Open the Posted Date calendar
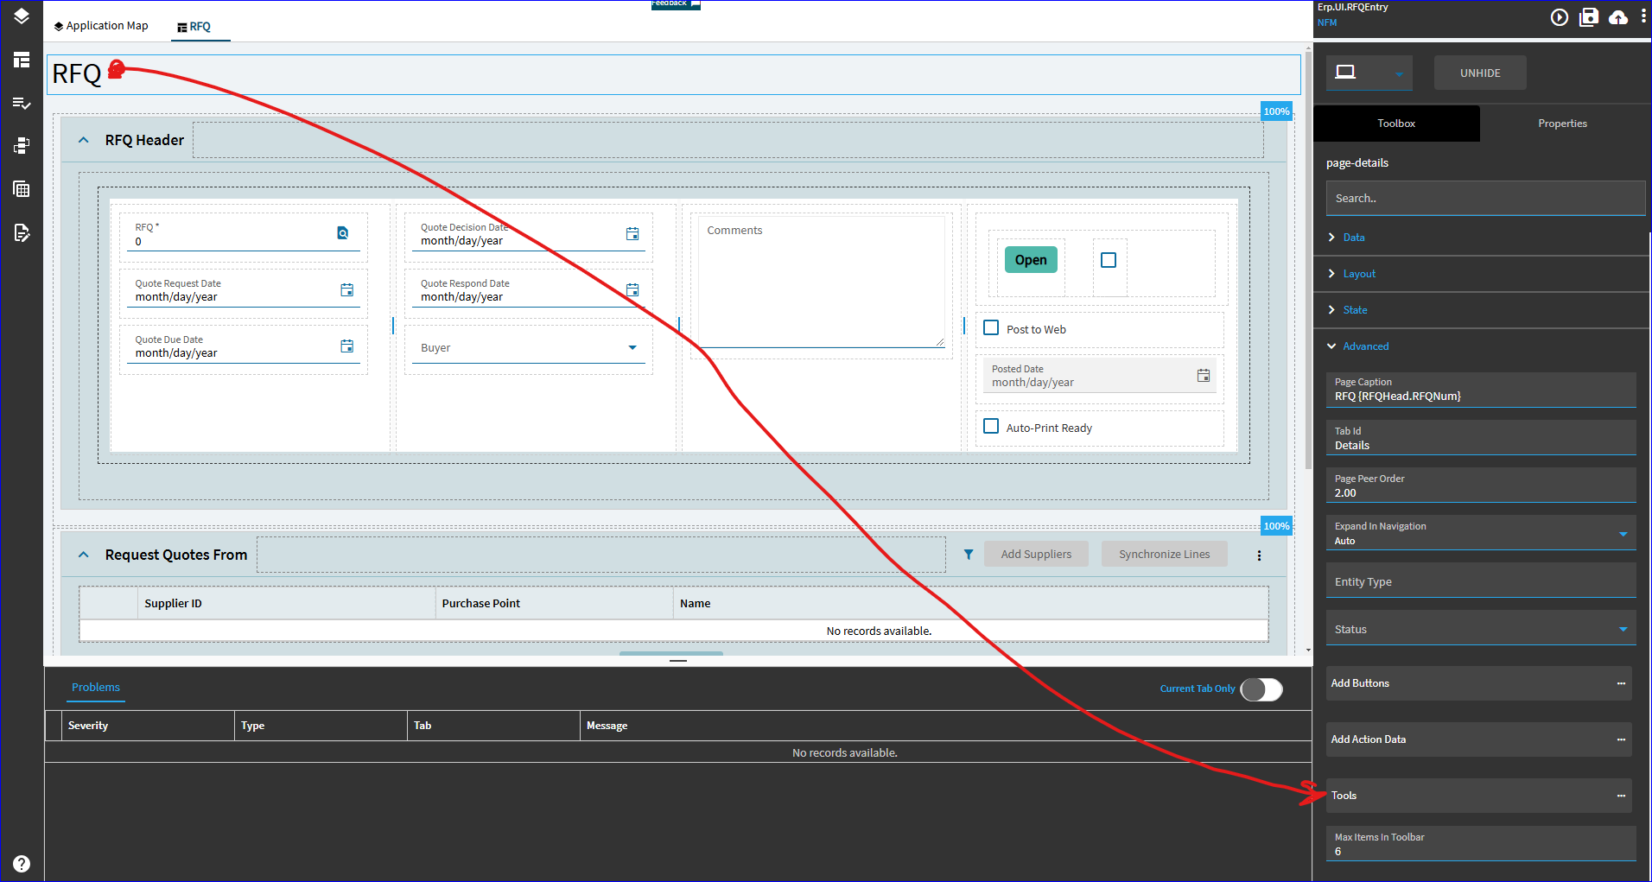Viewport: 1652px width, 882px height. click(x=1204, y=376)
